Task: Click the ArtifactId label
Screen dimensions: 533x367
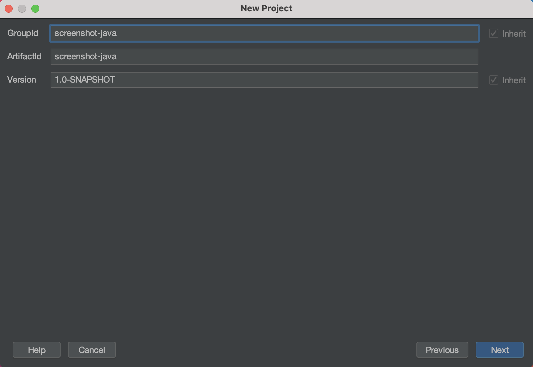Action: pyautogui.click(x=24, y=56)
